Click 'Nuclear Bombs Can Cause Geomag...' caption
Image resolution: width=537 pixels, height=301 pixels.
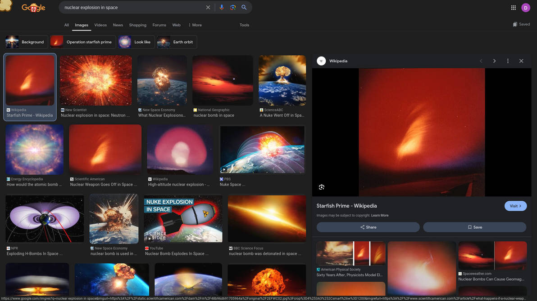491,279
